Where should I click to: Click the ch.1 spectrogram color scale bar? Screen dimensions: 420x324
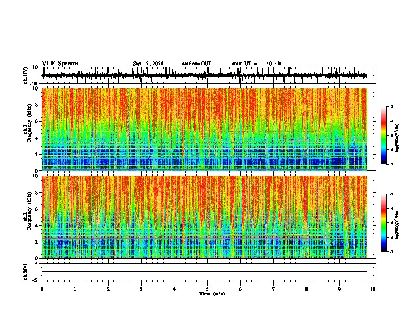(384, 136)
